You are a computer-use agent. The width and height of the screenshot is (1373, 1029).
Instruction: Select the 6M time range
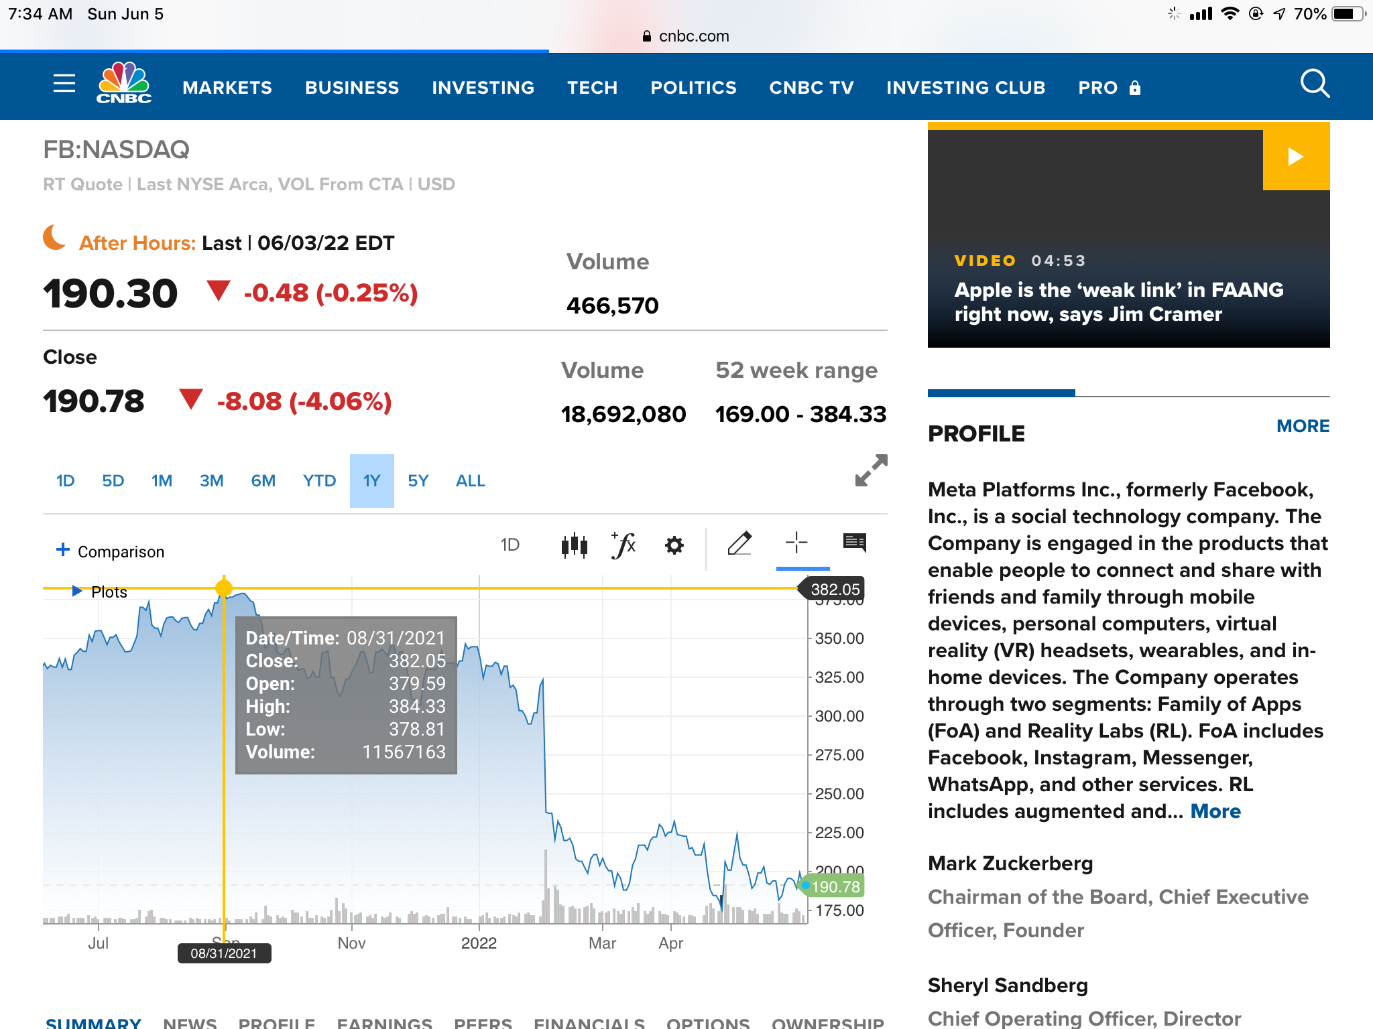pos(263,481)
